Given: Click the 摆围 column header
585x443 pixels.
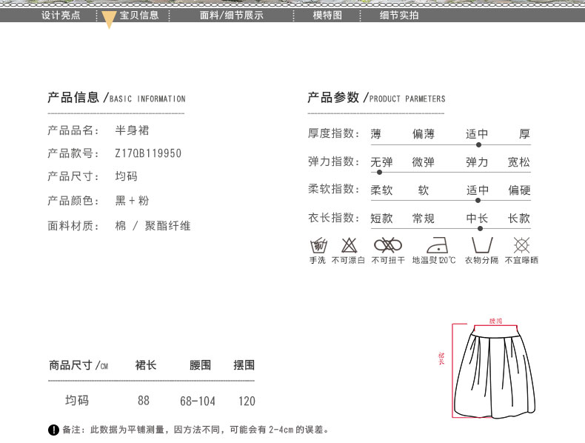Looking at the screenshot, I should point(244,365).
